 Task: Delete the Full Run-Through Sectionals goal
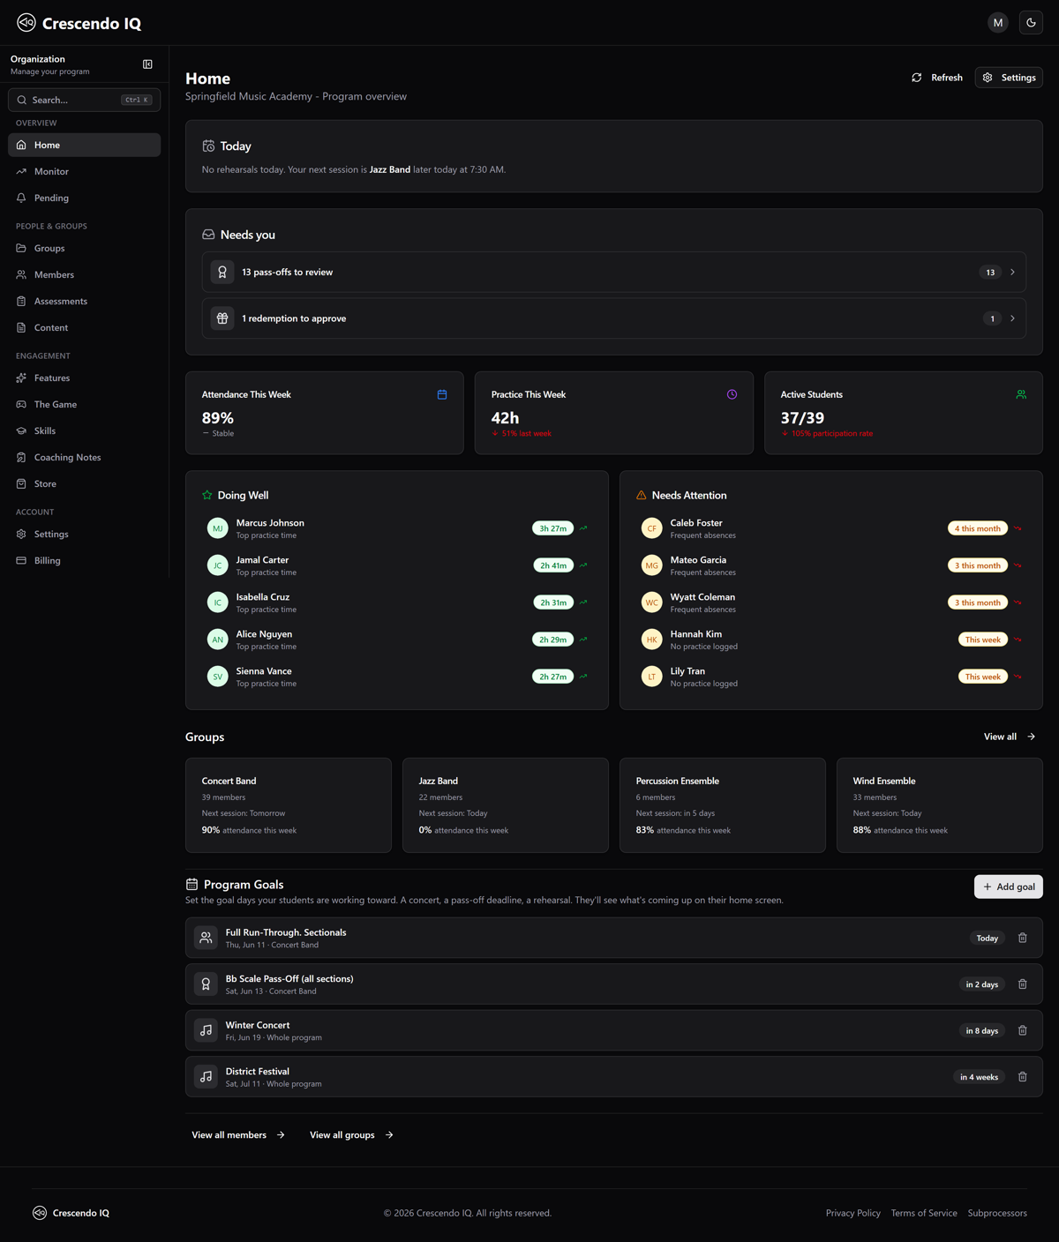[1023, 938]
